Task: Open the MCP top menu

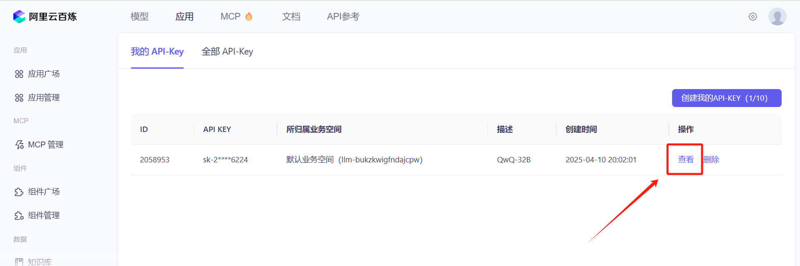Action: (x=230, y=17)
